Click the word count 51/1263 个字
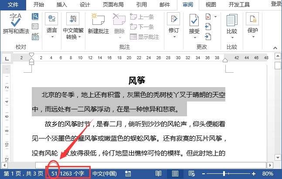This screenshot has height=179, width=282. coord(68,174)
